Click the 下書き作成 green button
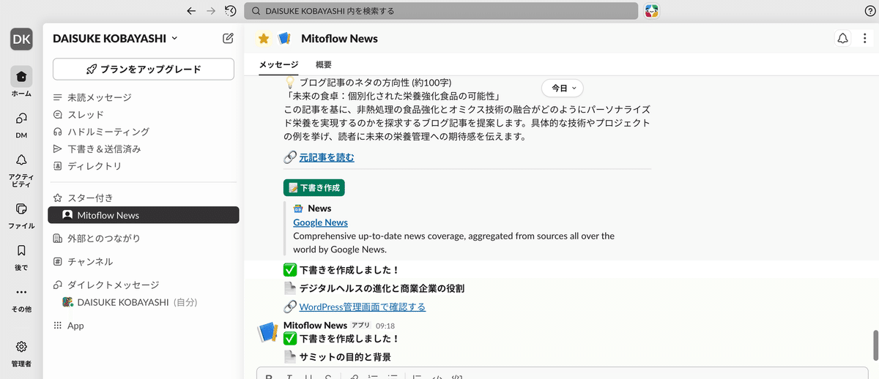The height and width of the screenshot is (379, 879). [x=314, y=188]
